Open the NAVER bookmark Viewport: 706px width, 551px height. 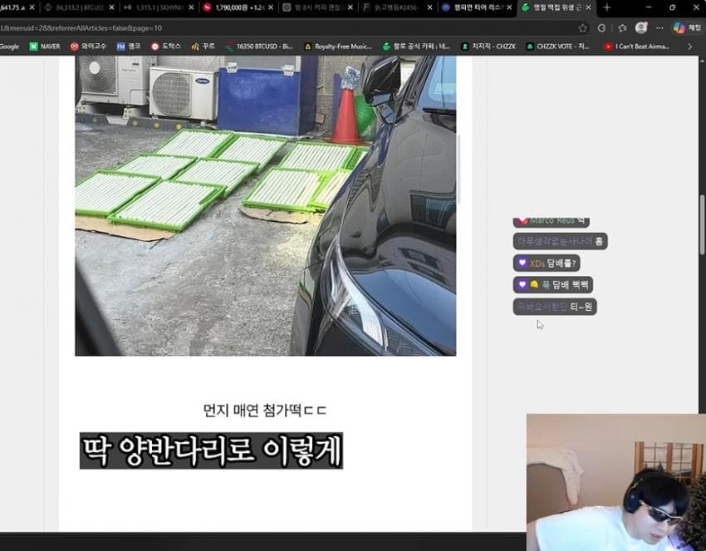pos(45,47)
